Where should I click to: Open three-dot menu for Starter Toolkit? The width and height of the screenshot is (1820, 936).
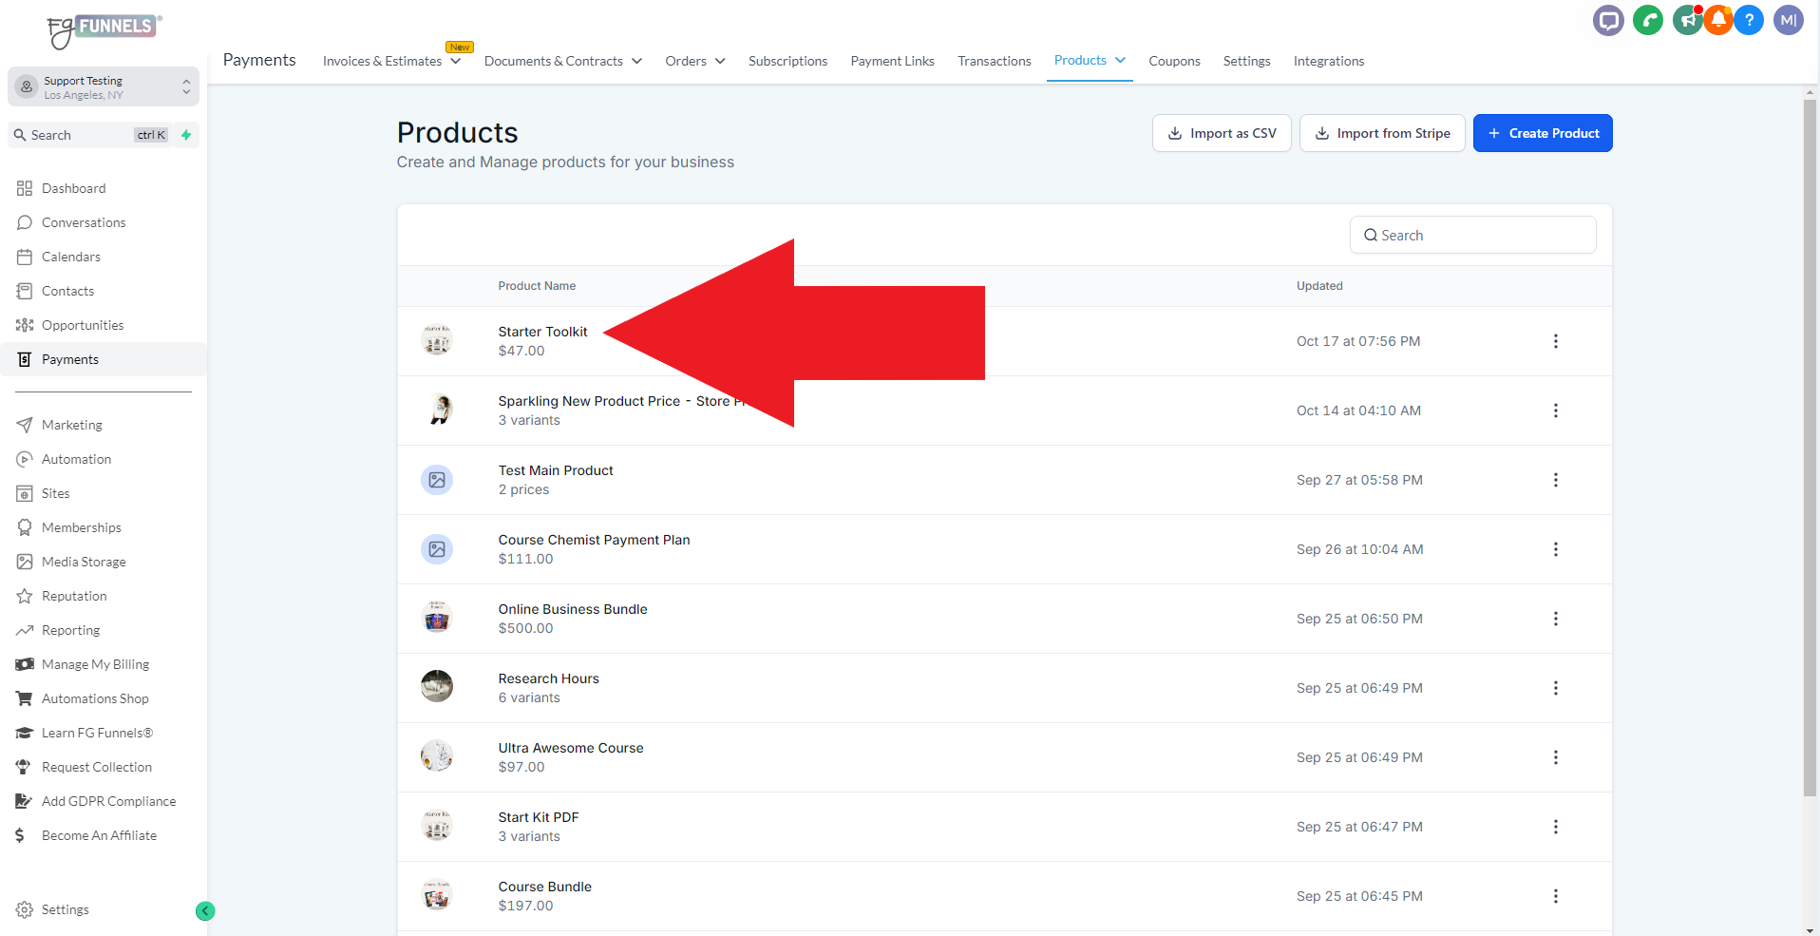[1556, 341]
